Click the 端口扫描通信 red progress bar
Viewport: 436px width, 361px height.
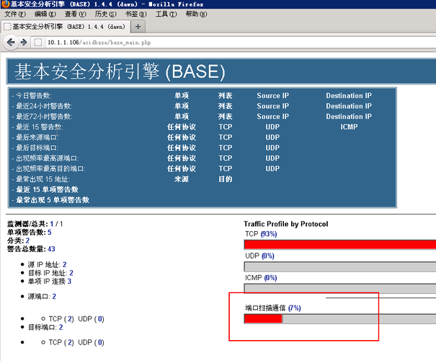(x=263, y=318)
